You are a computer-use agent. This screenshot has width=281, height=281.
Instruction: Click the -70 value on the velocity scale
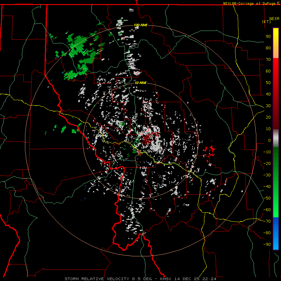pos(267,221)
